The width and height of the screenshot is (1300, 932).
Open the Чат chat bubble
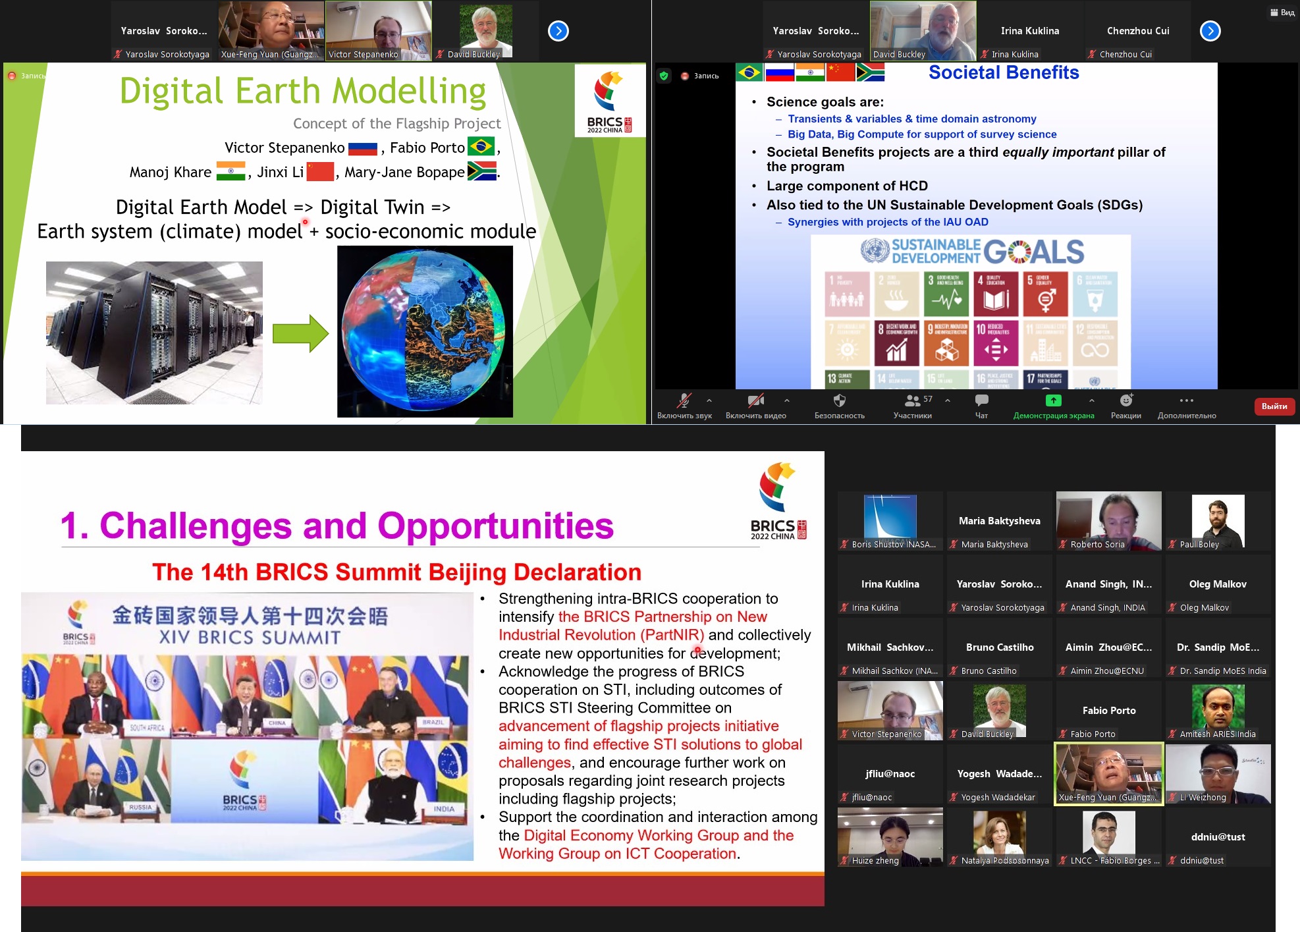981,400
